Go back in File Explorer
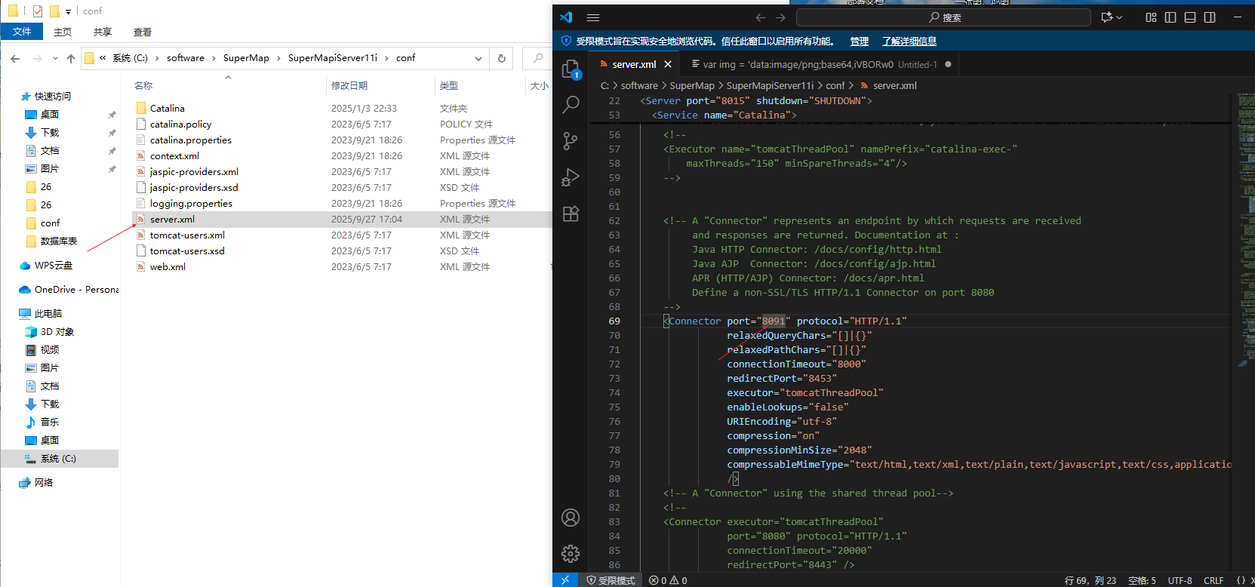This screenshot has width=1255, height=587. tap(16, 58)
